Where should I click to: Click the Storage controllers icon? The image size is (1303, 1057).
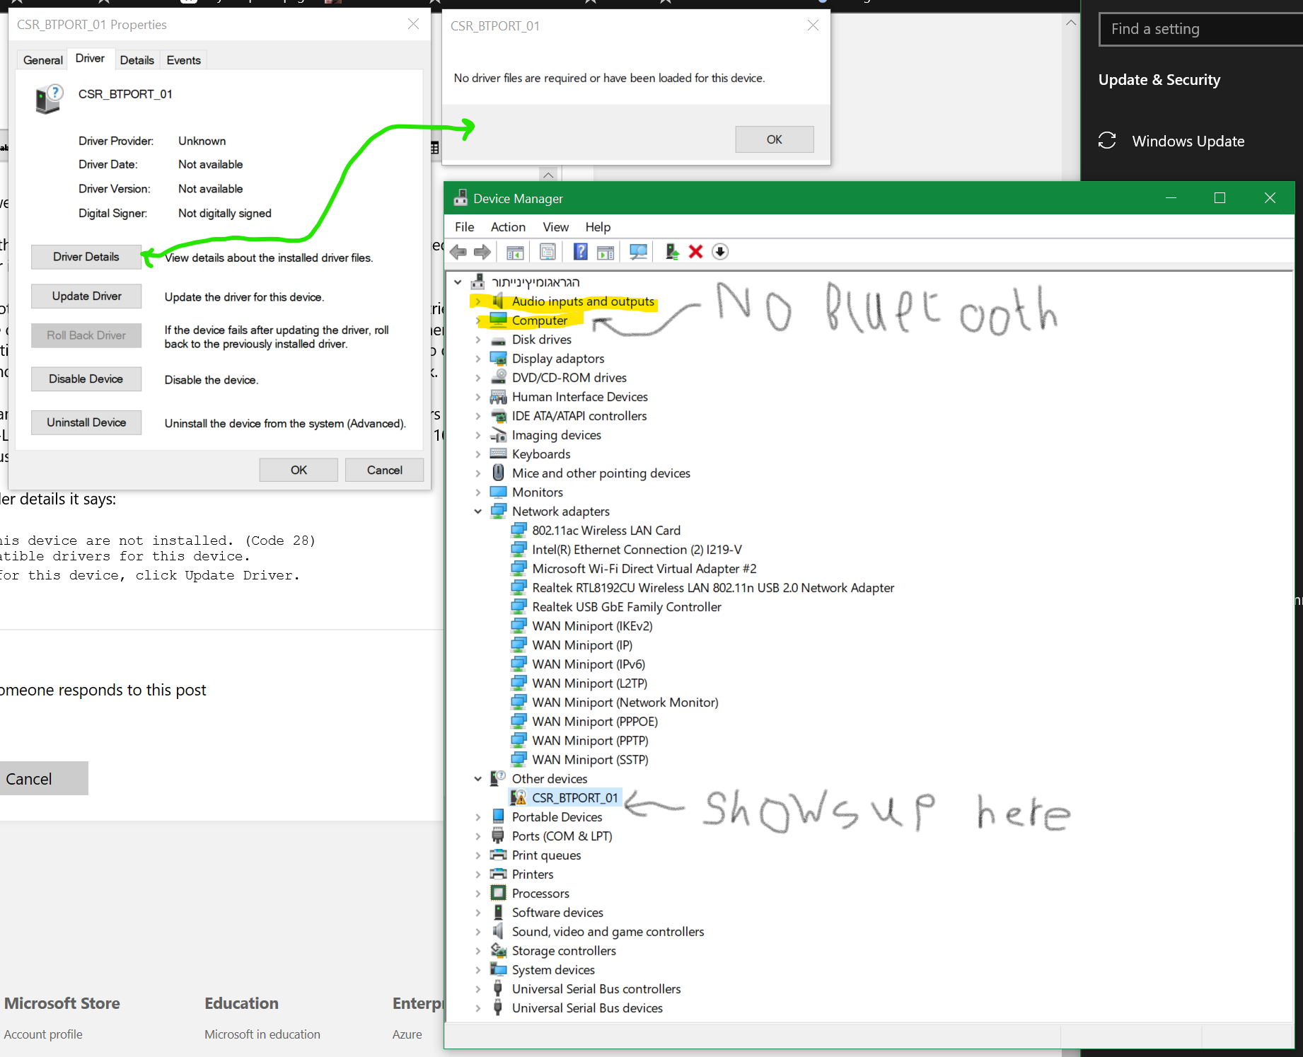point(499,950)
